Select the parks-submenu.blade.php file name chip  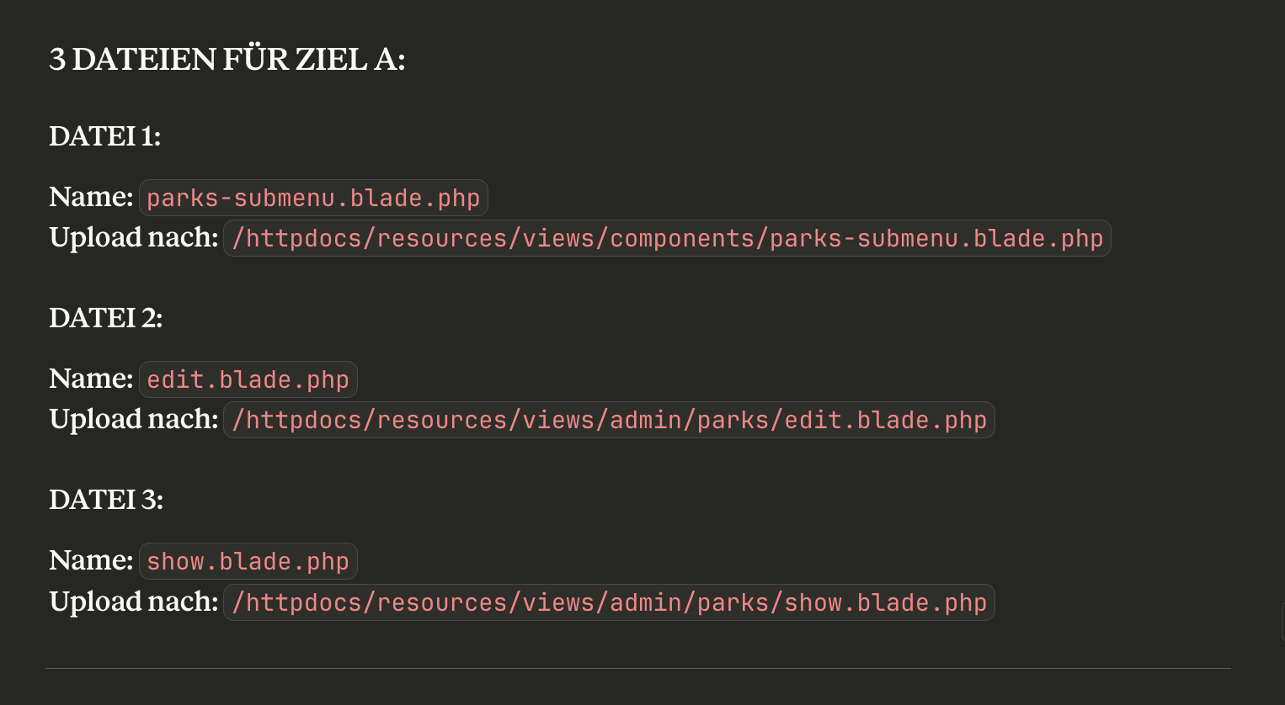click(313, 199)
